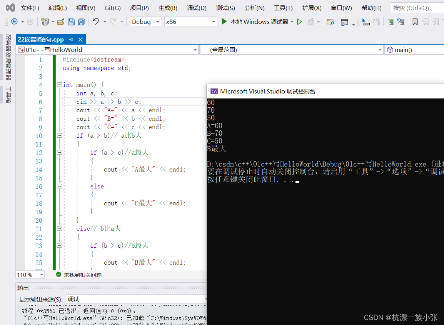Screen dimensions: 444x325
Task: Open the 服务器资源管理器 side panel tab
Action: [8, 57]
